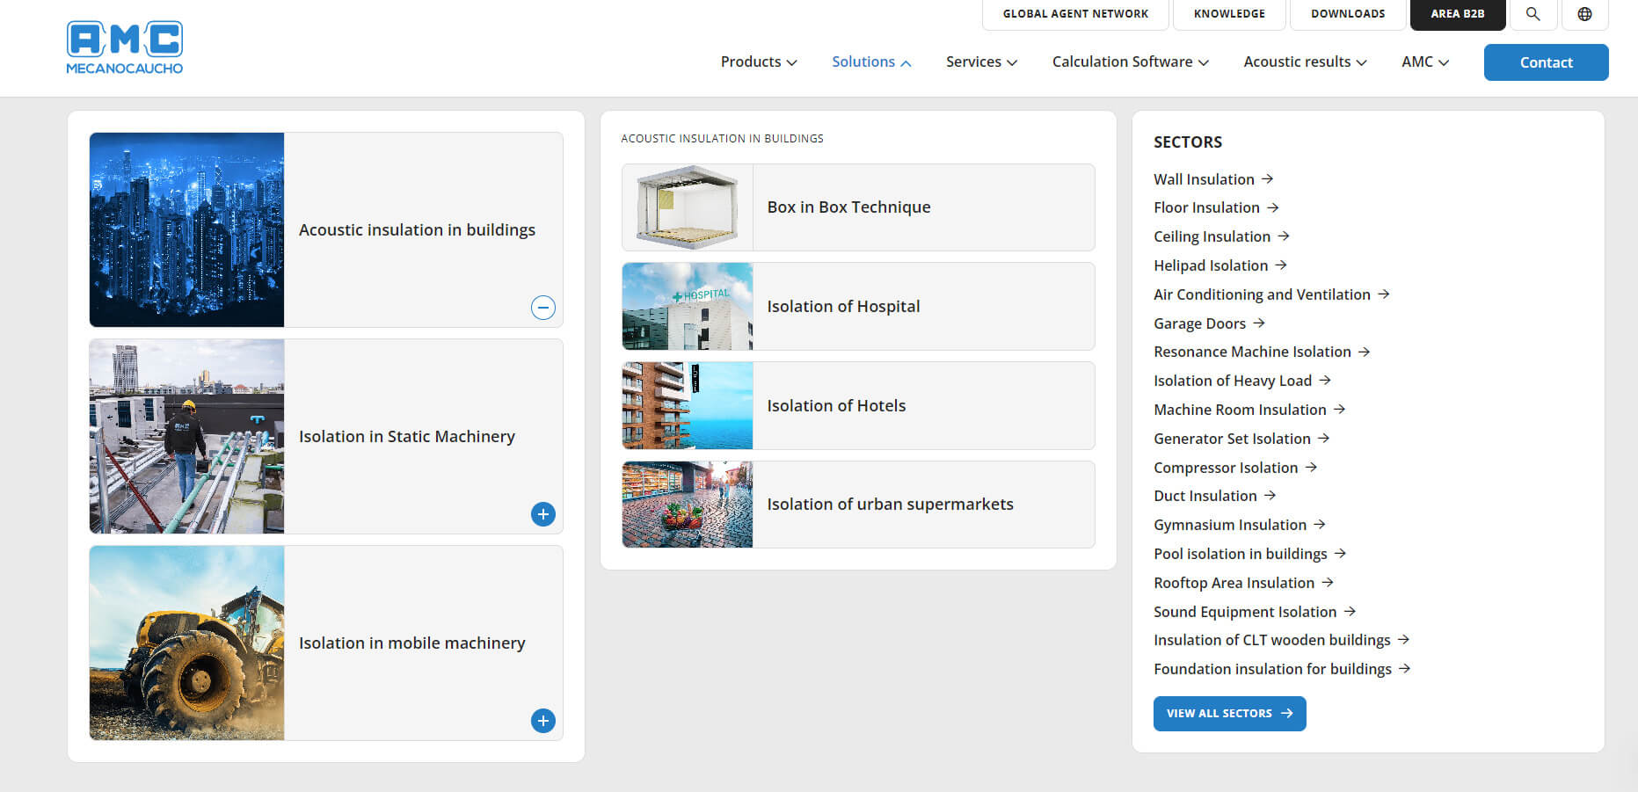Open Box in Box Technique card

coord(858,207)
